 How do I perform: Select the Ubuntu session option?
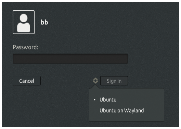pos(108,99)
